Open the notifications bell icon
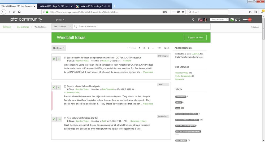This screenshot has height=142, width=265. point(193,20)
